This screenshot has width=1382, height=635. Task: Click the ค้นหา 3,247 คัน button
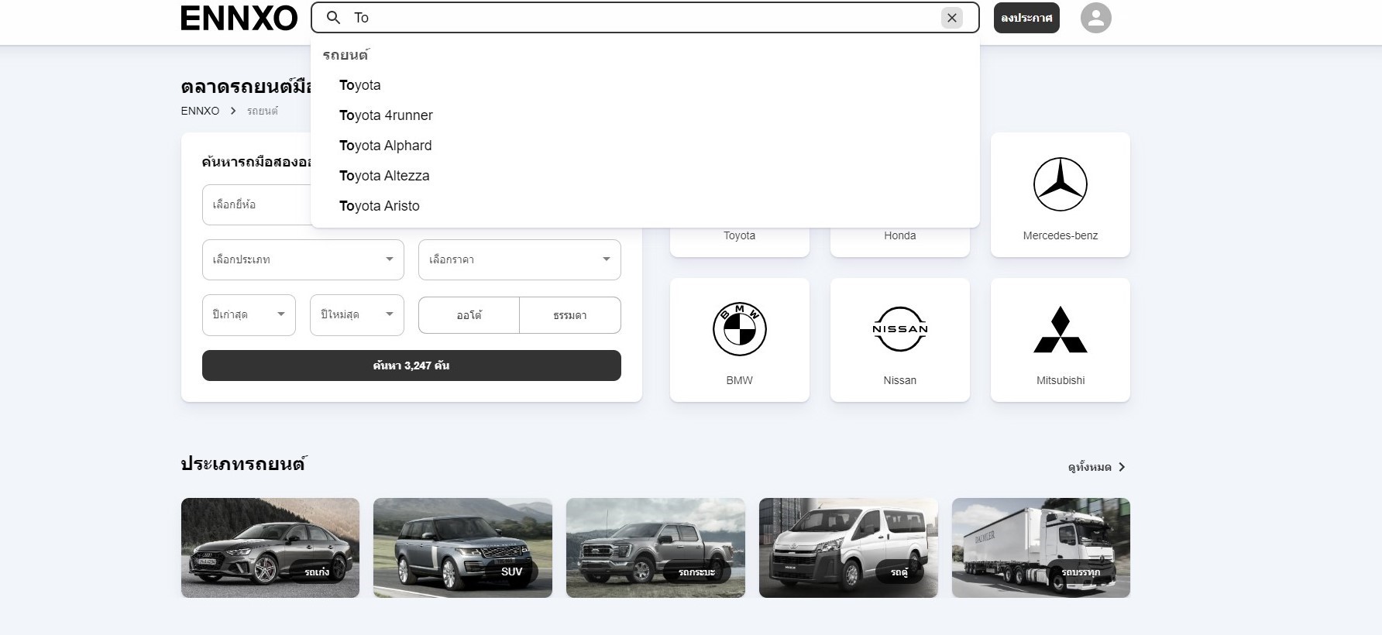coord(411,366)
